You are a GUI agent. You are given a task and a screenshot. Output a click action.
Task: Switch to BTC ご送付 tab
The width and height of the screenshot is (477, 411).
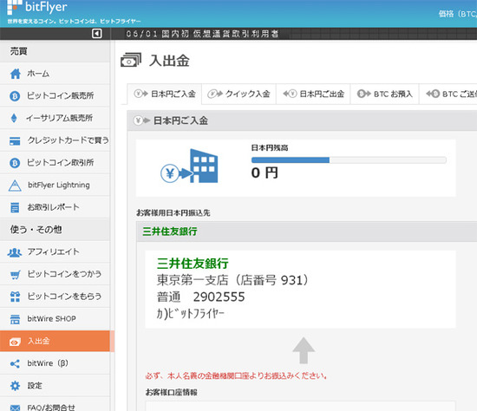click(448, 94)
